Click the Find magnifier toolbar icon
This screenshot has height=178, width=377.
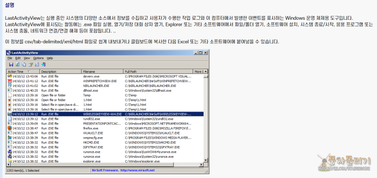click(37, 64)
